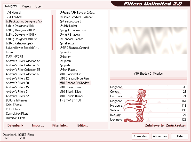
Task: Choose @Splash filter
Action: (65, 61)
